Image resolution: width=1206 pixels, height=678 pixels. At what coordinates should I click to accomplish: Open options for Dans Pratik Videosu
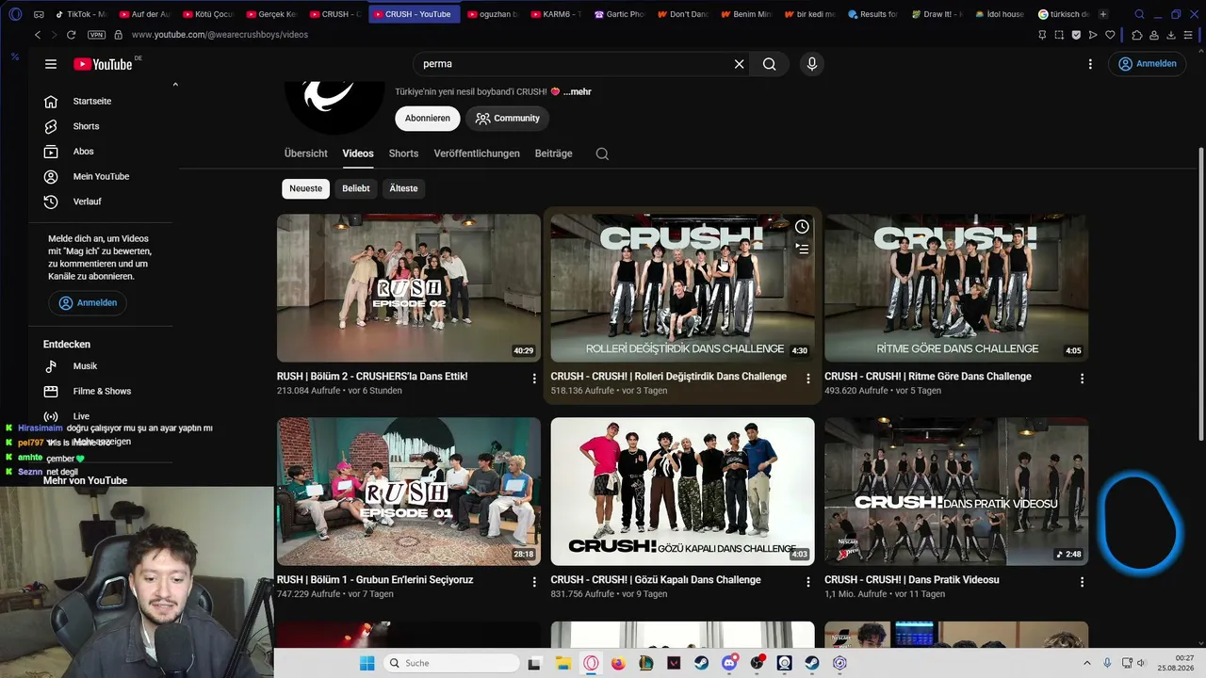tap(1082, 582)
